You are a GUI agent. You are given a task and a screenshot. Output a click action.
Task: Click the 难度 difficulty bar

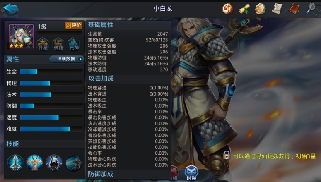(51, 129)
